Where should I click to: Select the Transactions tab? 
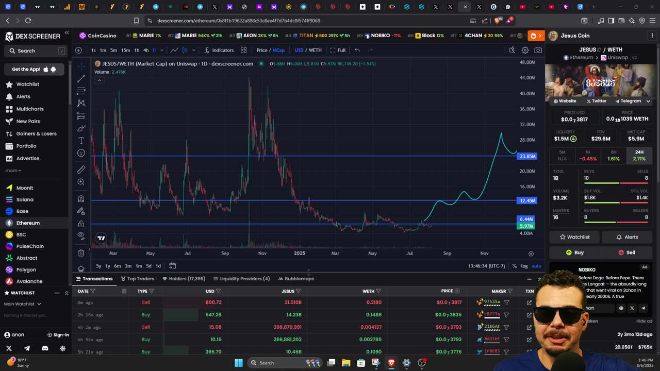(94, 279)
